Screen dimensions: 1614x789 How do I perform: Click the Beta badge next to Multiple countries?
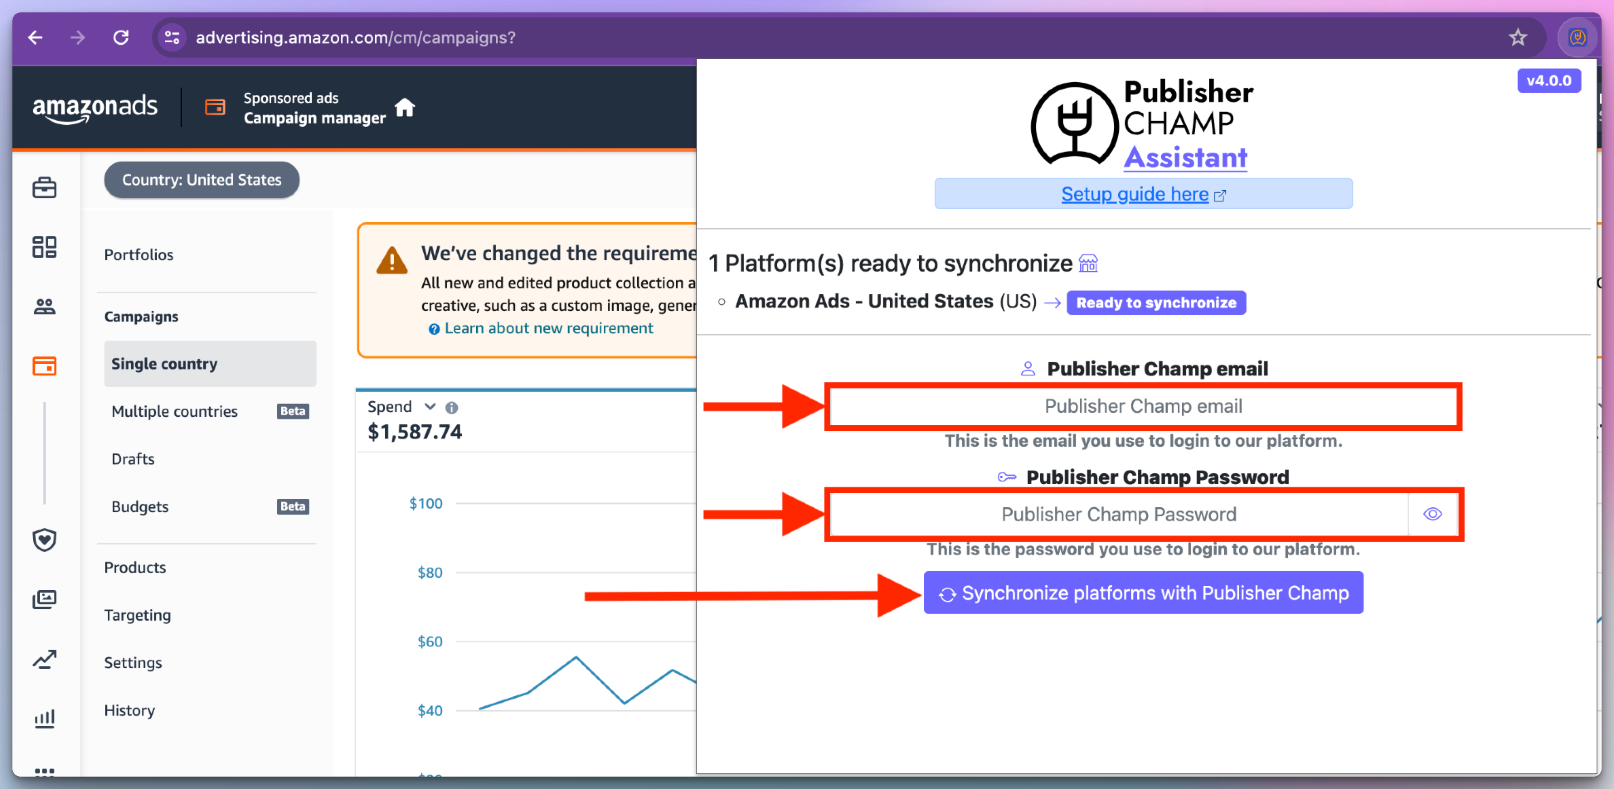pos(293,411)
